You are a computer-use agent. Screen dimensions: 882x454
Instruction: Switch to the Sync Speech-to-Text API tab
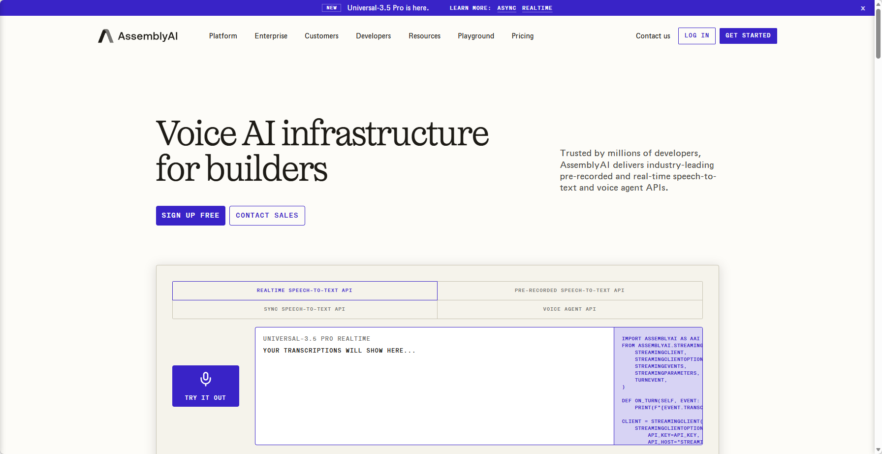click(x=305, y=309)
